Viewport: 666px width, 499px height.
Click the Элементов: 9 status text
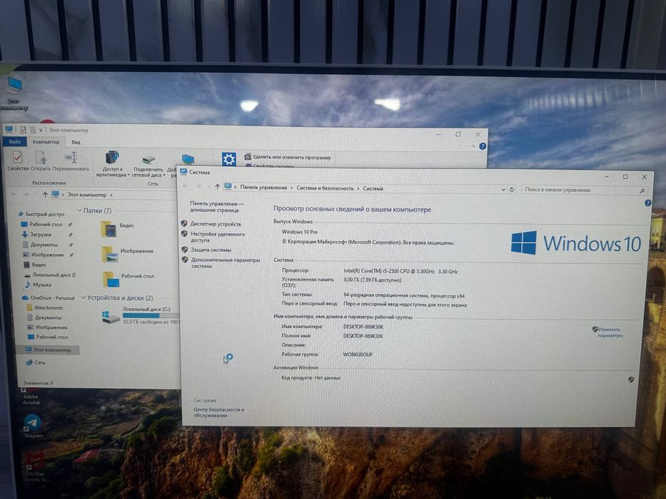39,383
